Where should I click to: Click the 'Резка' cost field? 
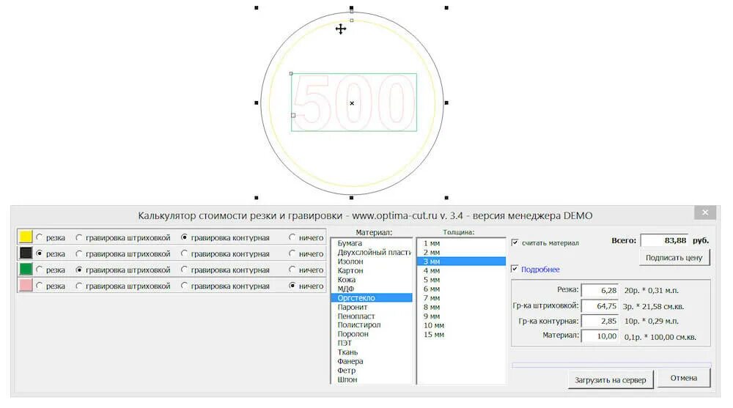click(x=600, y=290)
